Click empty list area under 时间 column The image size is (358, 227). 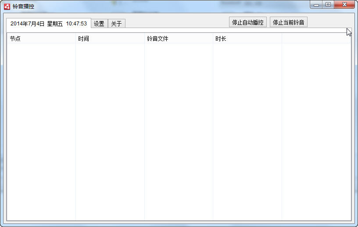(110, 131)
